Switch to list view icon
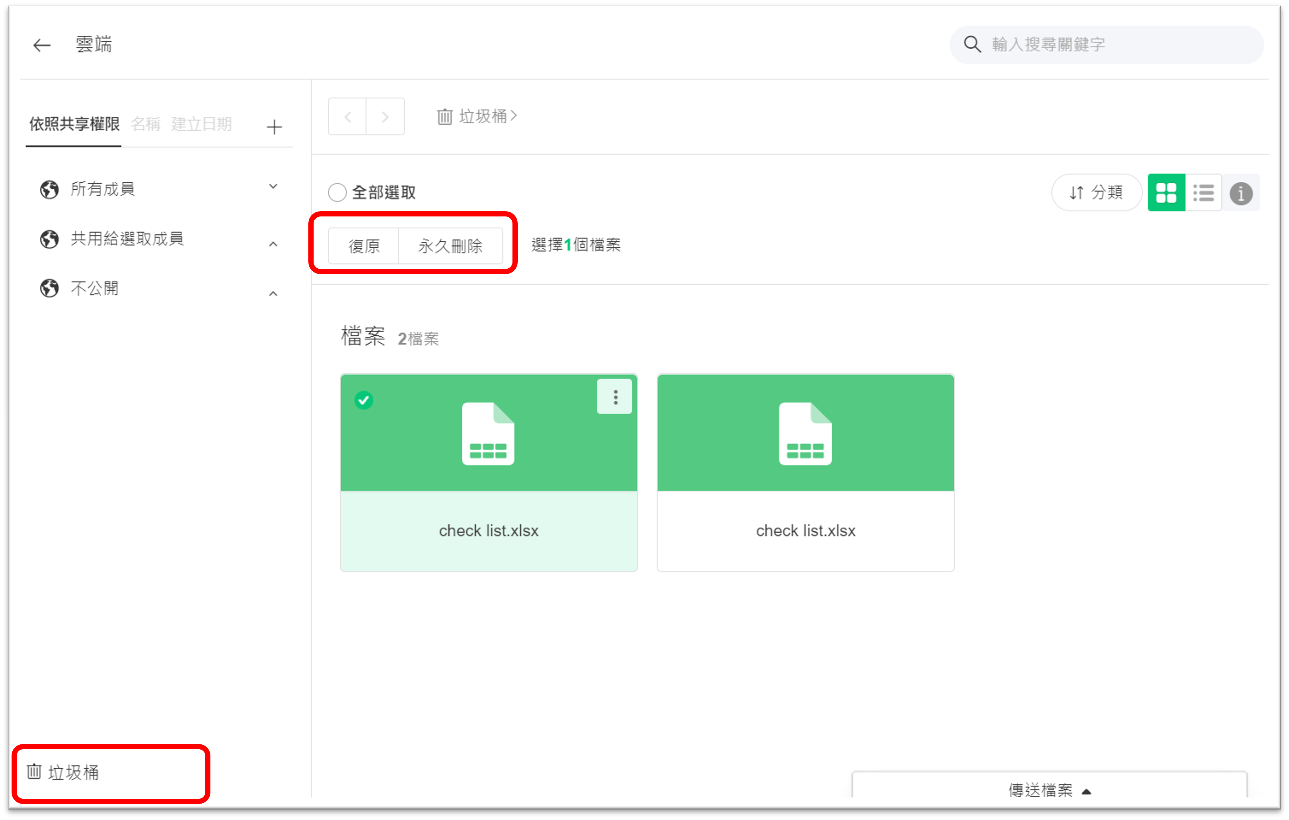The height and width of the screenshot is (820, 1289). tap(1203, 193)
